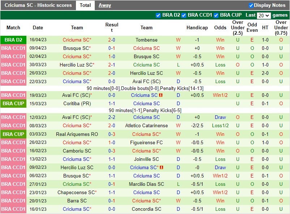This screenshot has width=290, height=214.
Task: Click red card icon beside Criciuma SC on 09/02/23
Action: point(162,167)
